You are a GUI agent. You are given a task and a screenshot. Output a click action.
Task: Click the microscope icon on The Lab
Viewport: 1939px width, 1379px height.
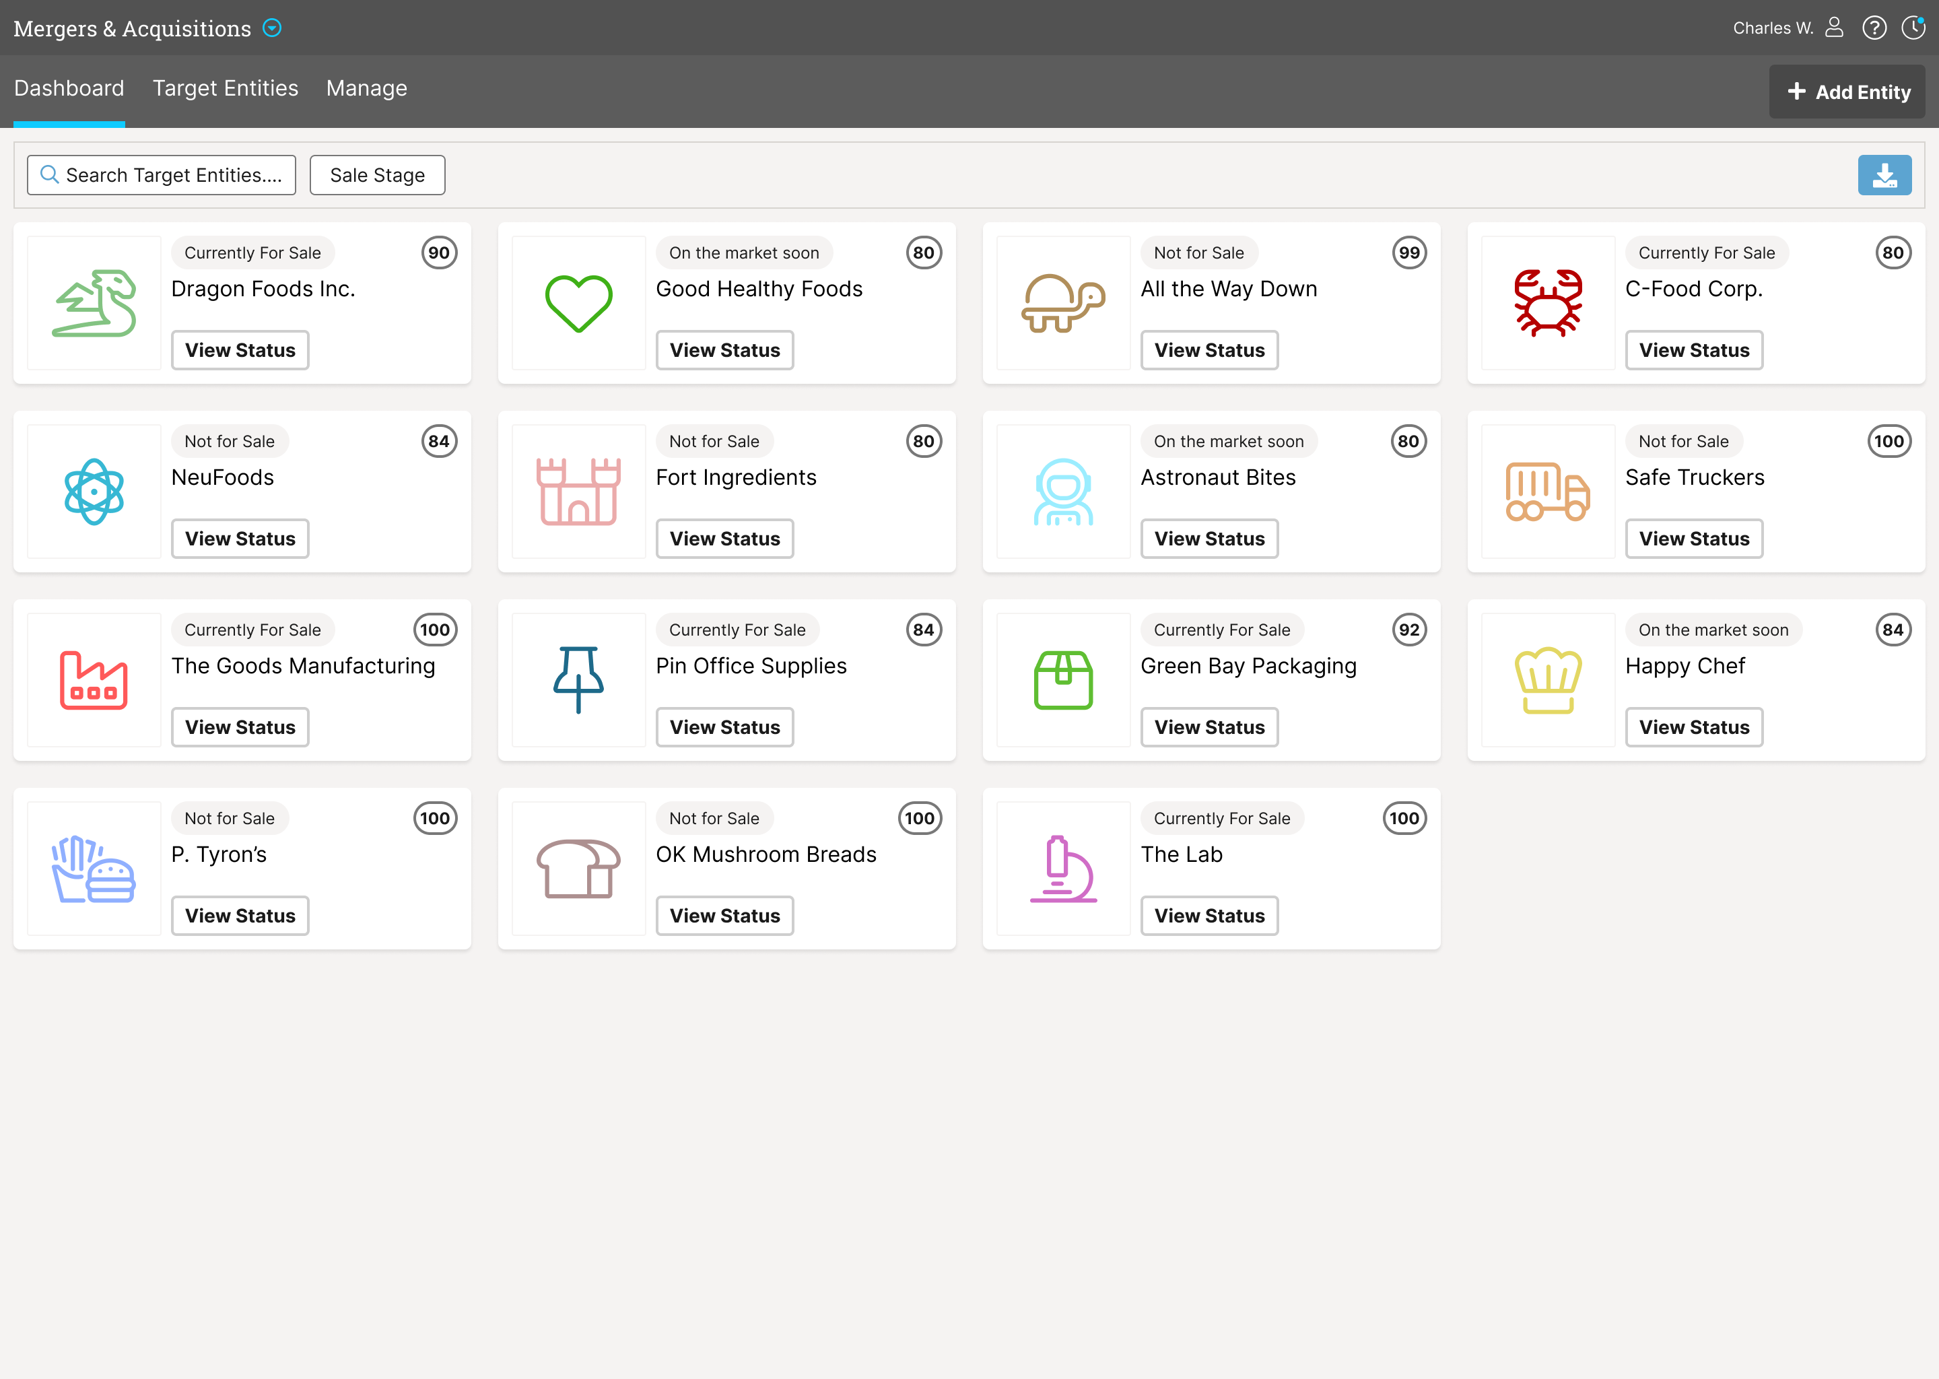pos(1062,869)
